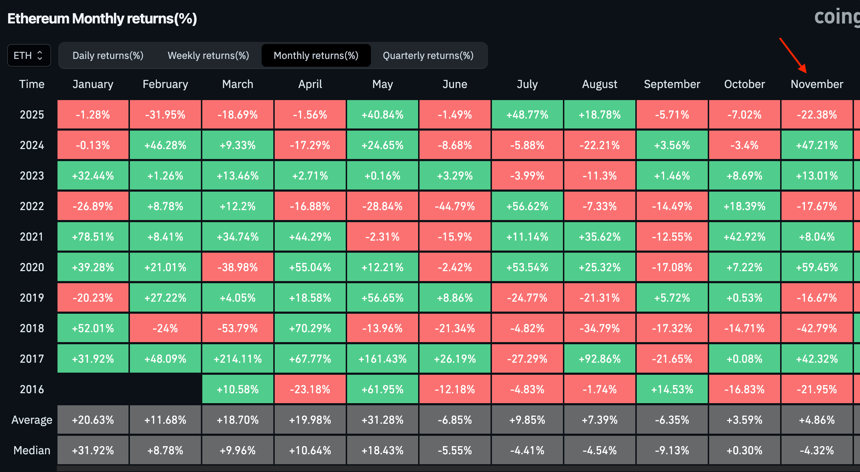Click the 2016 row year label
860x472 pixels.
(32, 389)
